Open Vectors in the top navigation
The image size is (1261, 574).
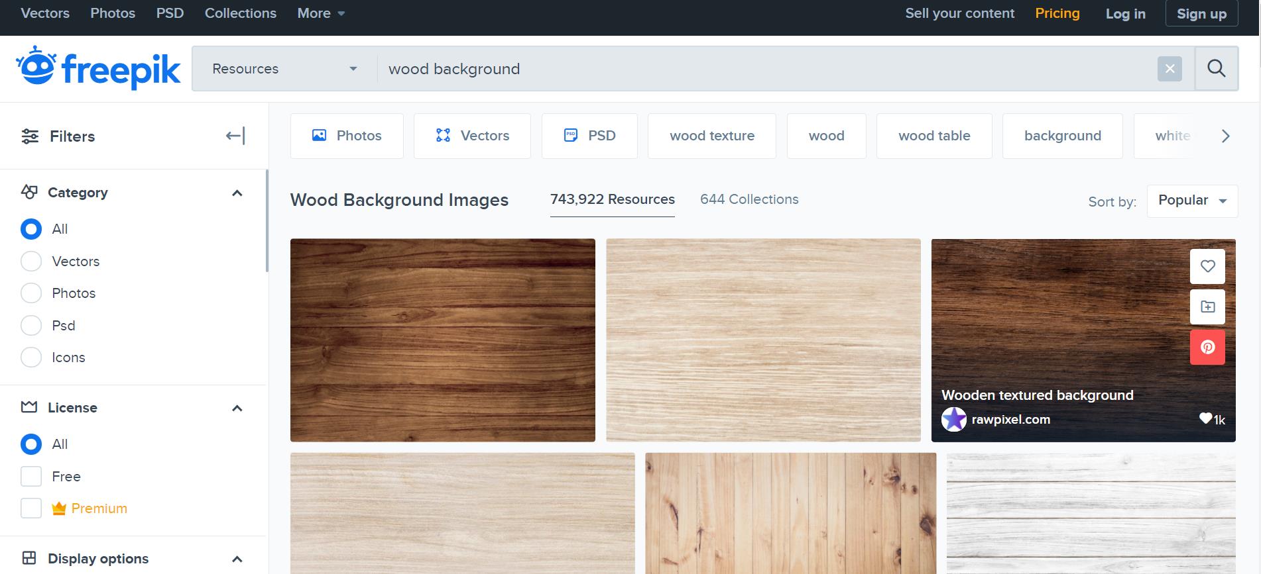(45, 13)
